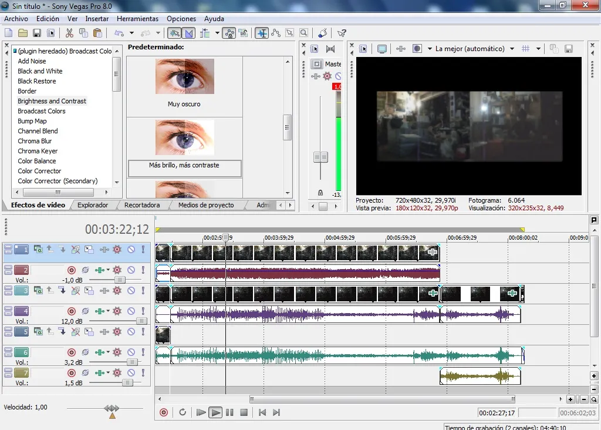The width and height of the screenshot is (601, 430).
Task: Open preview quality dropdown La mejor (automático)
Action: click(x=474, y=49)
